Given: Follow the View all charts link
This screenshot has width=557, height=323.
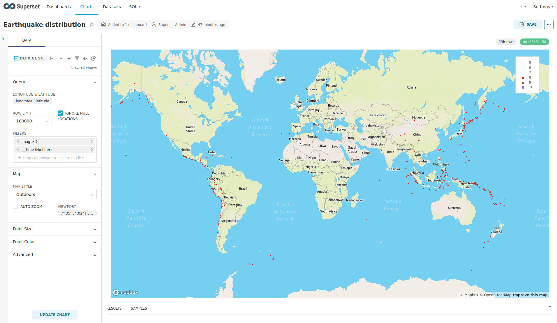Looking at the screenshot, I should [x=84, y=68].
